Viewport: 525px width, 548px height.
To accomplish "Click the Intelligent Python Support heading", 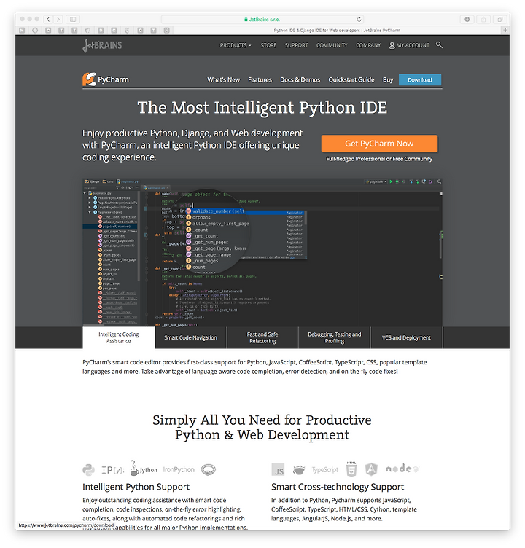I will point(136,487).
